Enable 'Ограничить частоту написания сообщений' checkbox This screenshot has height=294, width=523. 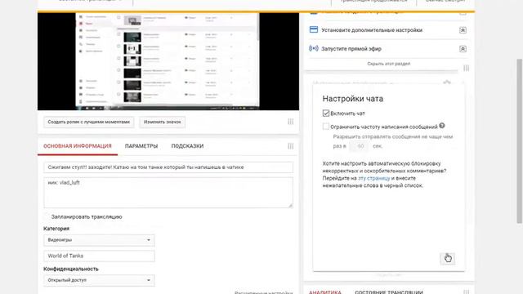pyautogui.click(x=326, y=127)
